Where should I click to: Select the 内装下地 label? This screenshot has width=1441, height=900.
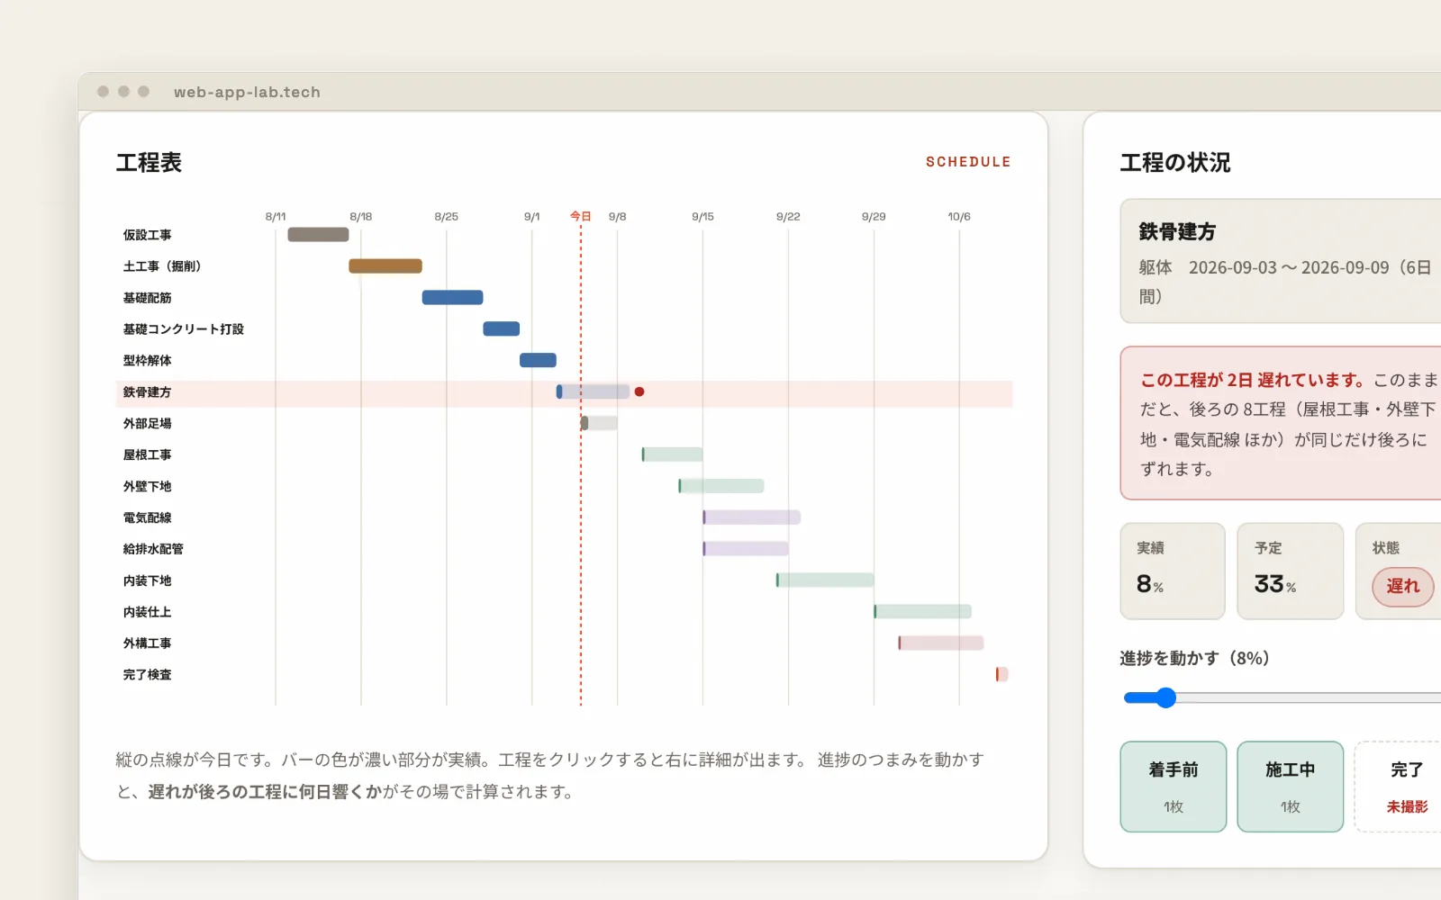(x=147, y=580)
